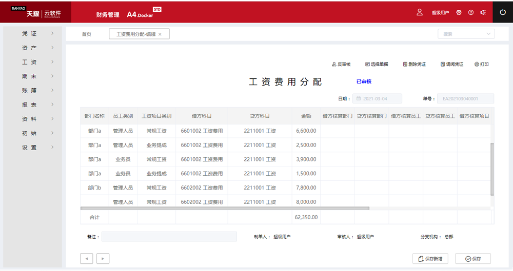This screenshot has width=513, height=271.
Task: Expand the 凭证 sidebar menu
Action: click(x=36, y=34)
